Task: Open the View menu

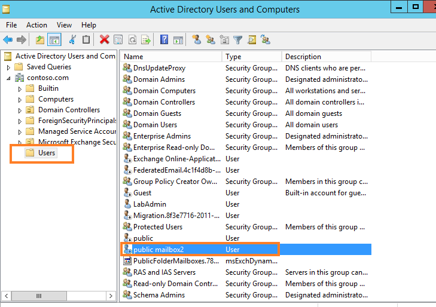Action: pyautogui.click(x=64, y=25)
